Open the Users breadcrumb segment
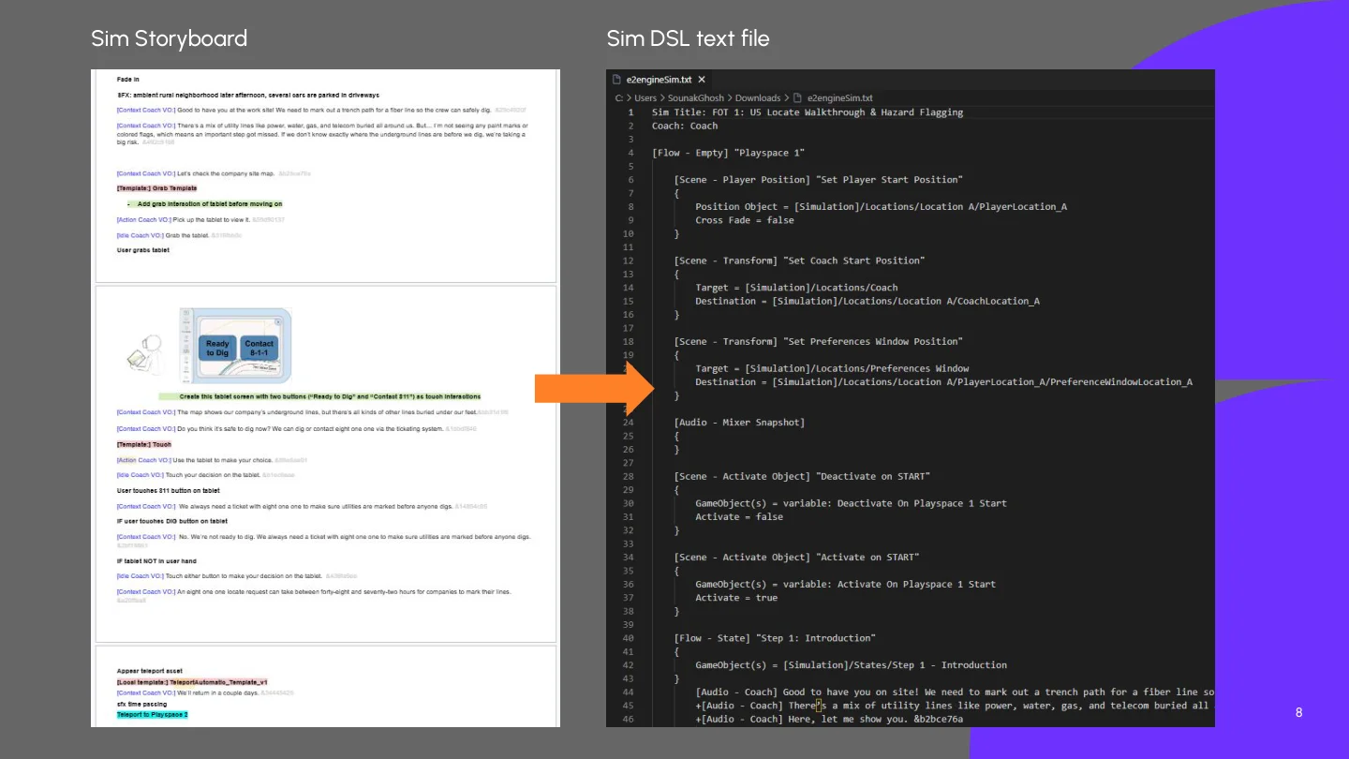Viewport: 1349px width, 759px height. click(646, 97)
